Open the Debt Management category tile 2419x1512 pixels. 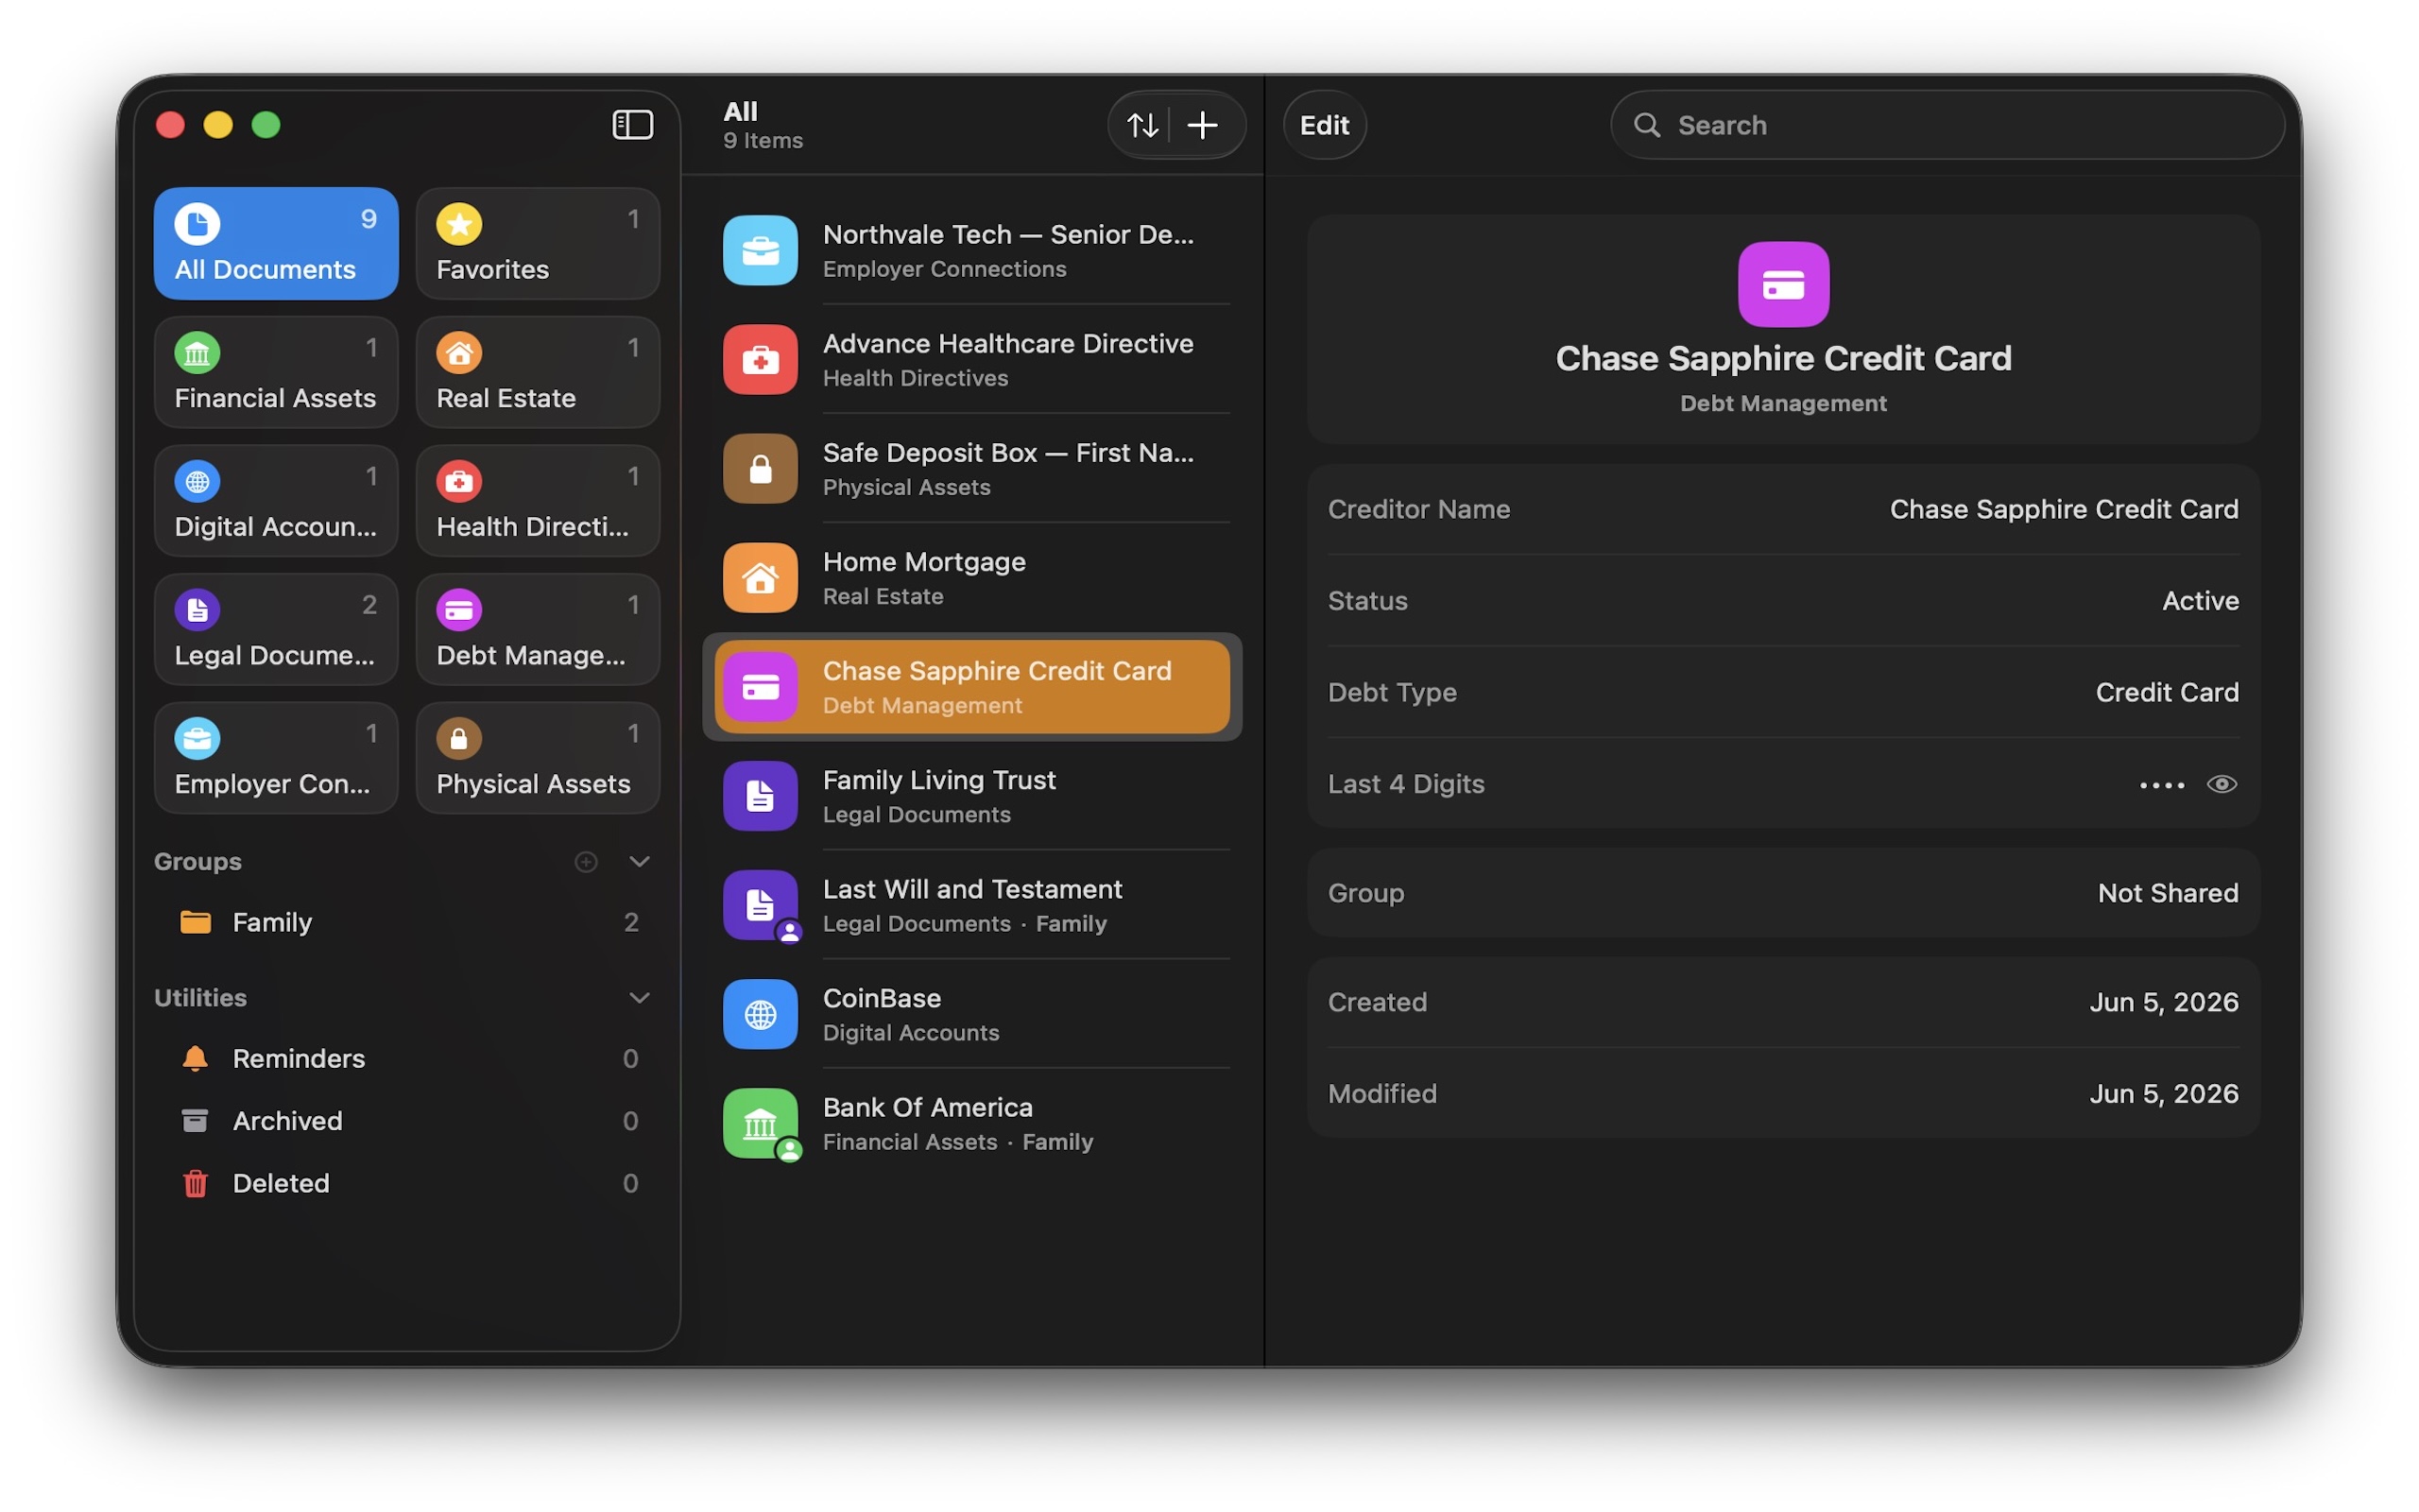click(x=538, y=629)
